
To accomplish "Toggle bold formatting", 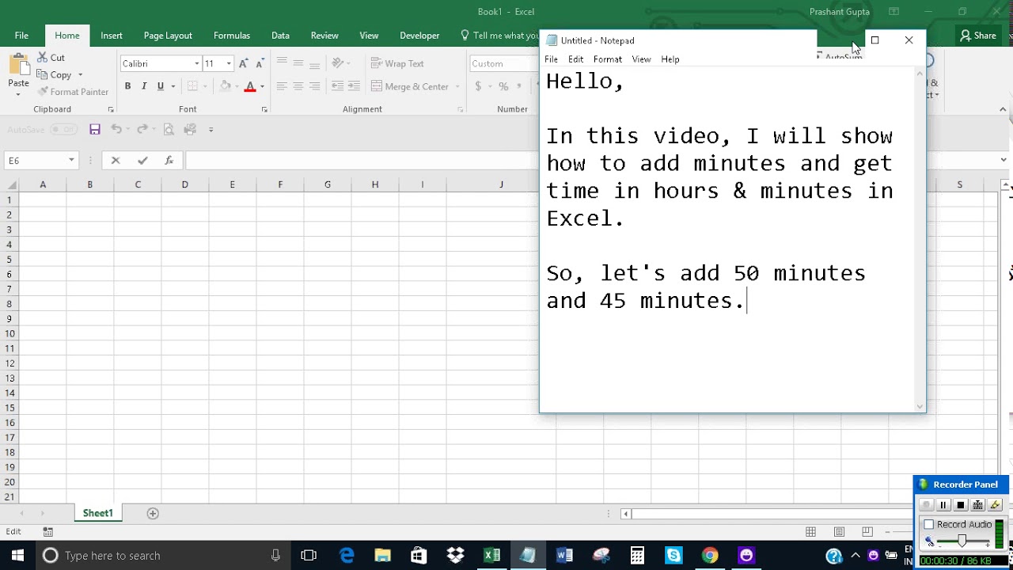I will (127, 86).
